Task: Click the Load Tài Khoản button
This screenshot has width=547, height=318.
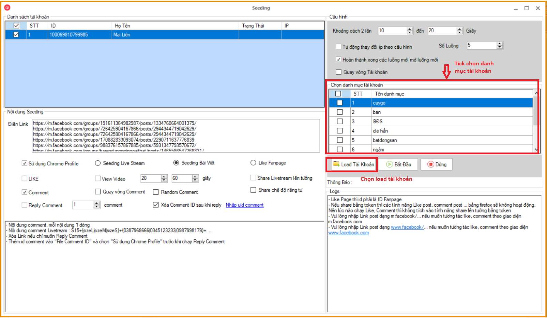Action: click(353, 164)
